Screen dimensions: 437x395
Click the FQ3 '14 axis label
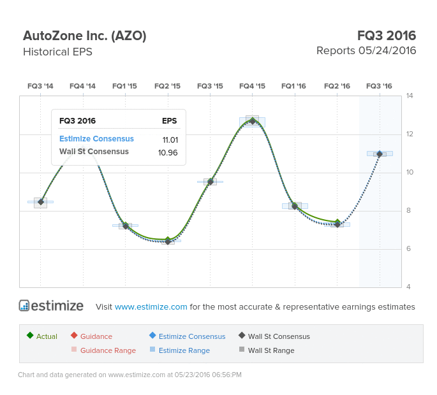point(40,86)
